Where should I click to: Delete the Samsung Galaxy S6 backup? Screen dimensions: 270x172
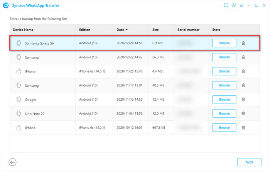click(243, 43)
